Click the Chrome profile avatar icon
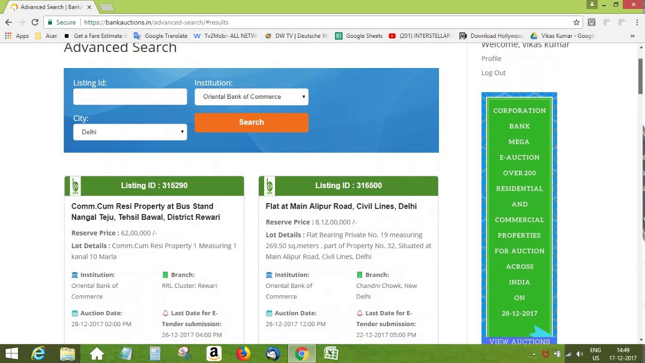Screen dimensions: 645x363 click(x=592, y=5)
